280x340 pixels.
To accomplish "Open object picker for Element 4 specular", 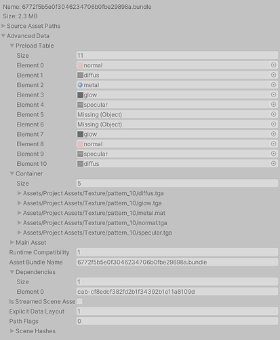I will pyautogui.click(x=273, y=105).
